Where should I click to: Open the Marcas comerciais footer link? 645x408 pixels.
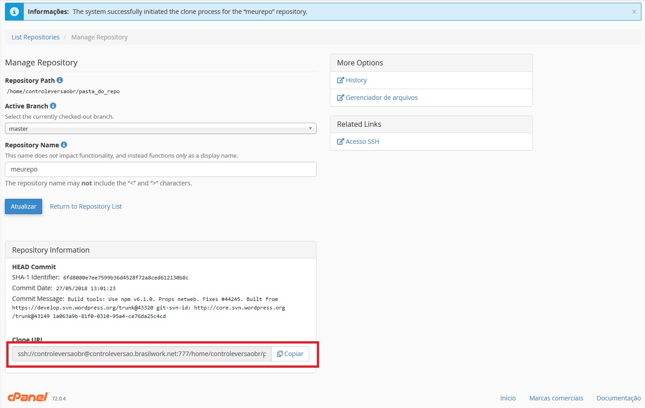(x=556, y=398)
